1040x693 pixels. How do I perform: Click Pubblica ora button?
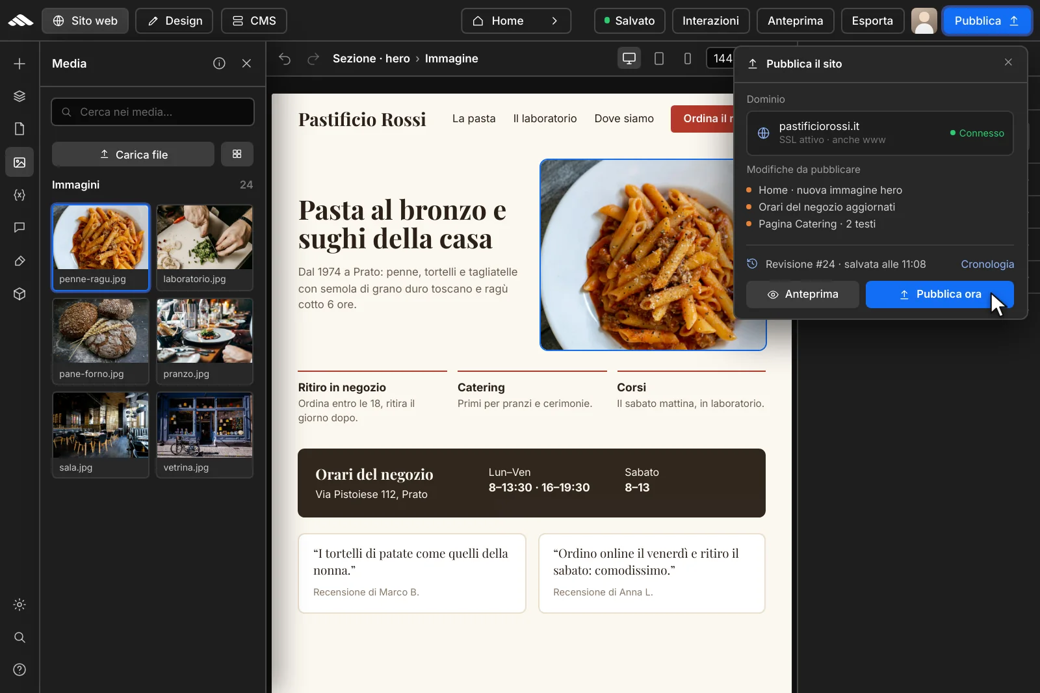[x=939, y=294]
